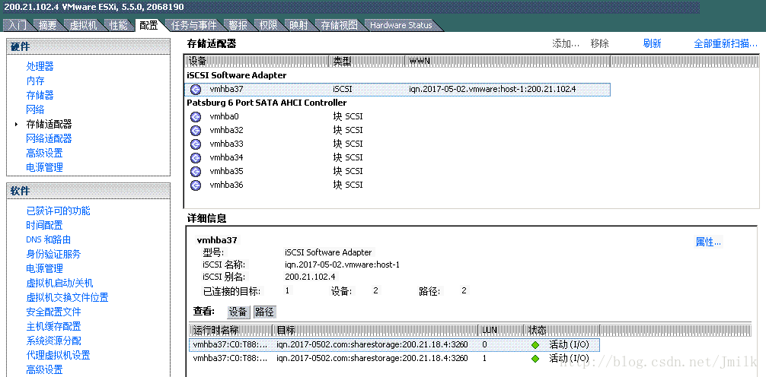Open the Hardware Status tab
Viewport: 766px width, 377px height.
(401, 25)
